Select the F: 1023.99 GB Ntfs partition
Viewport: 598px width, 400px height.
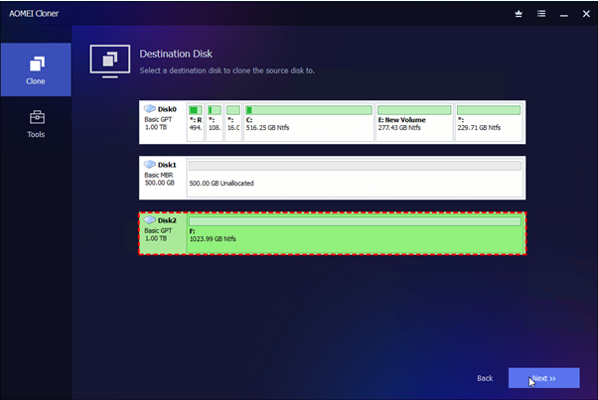(x=355, y=234)
